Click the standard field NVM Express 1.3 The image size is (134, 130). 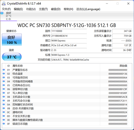92,55
